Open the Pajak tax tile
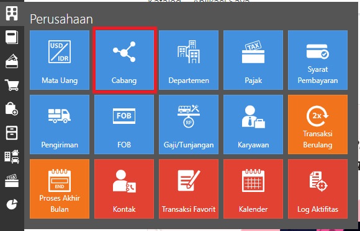The image size is (360, 231). [253, 60]
